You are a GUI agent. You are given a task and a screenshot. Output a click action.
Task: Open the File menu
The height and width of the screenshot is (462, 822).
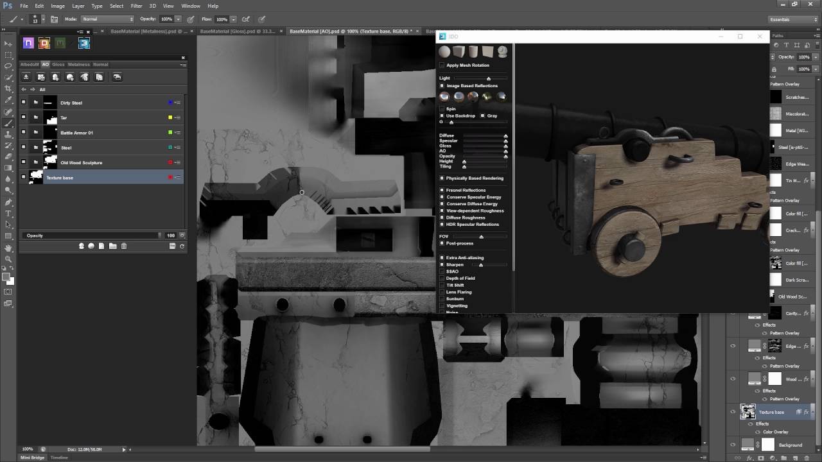pyautogui.click(x=24, y=6)
